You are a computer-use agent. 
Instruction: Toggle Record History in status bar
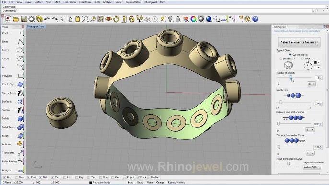[176, 183]
